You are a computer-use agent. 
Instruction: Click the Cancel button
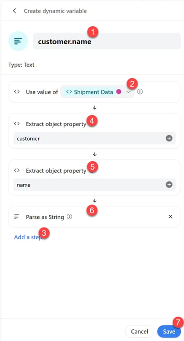tap(139, 331)
